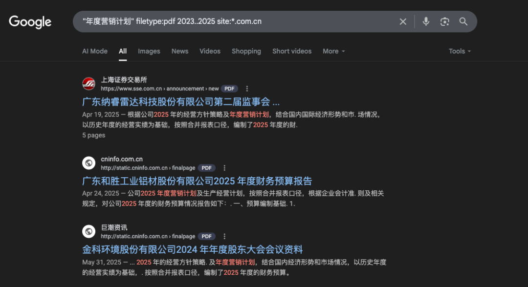Click the 上海证券交易所 site favicon
This screenshot has height=287, width=528.
coord(89,84)
